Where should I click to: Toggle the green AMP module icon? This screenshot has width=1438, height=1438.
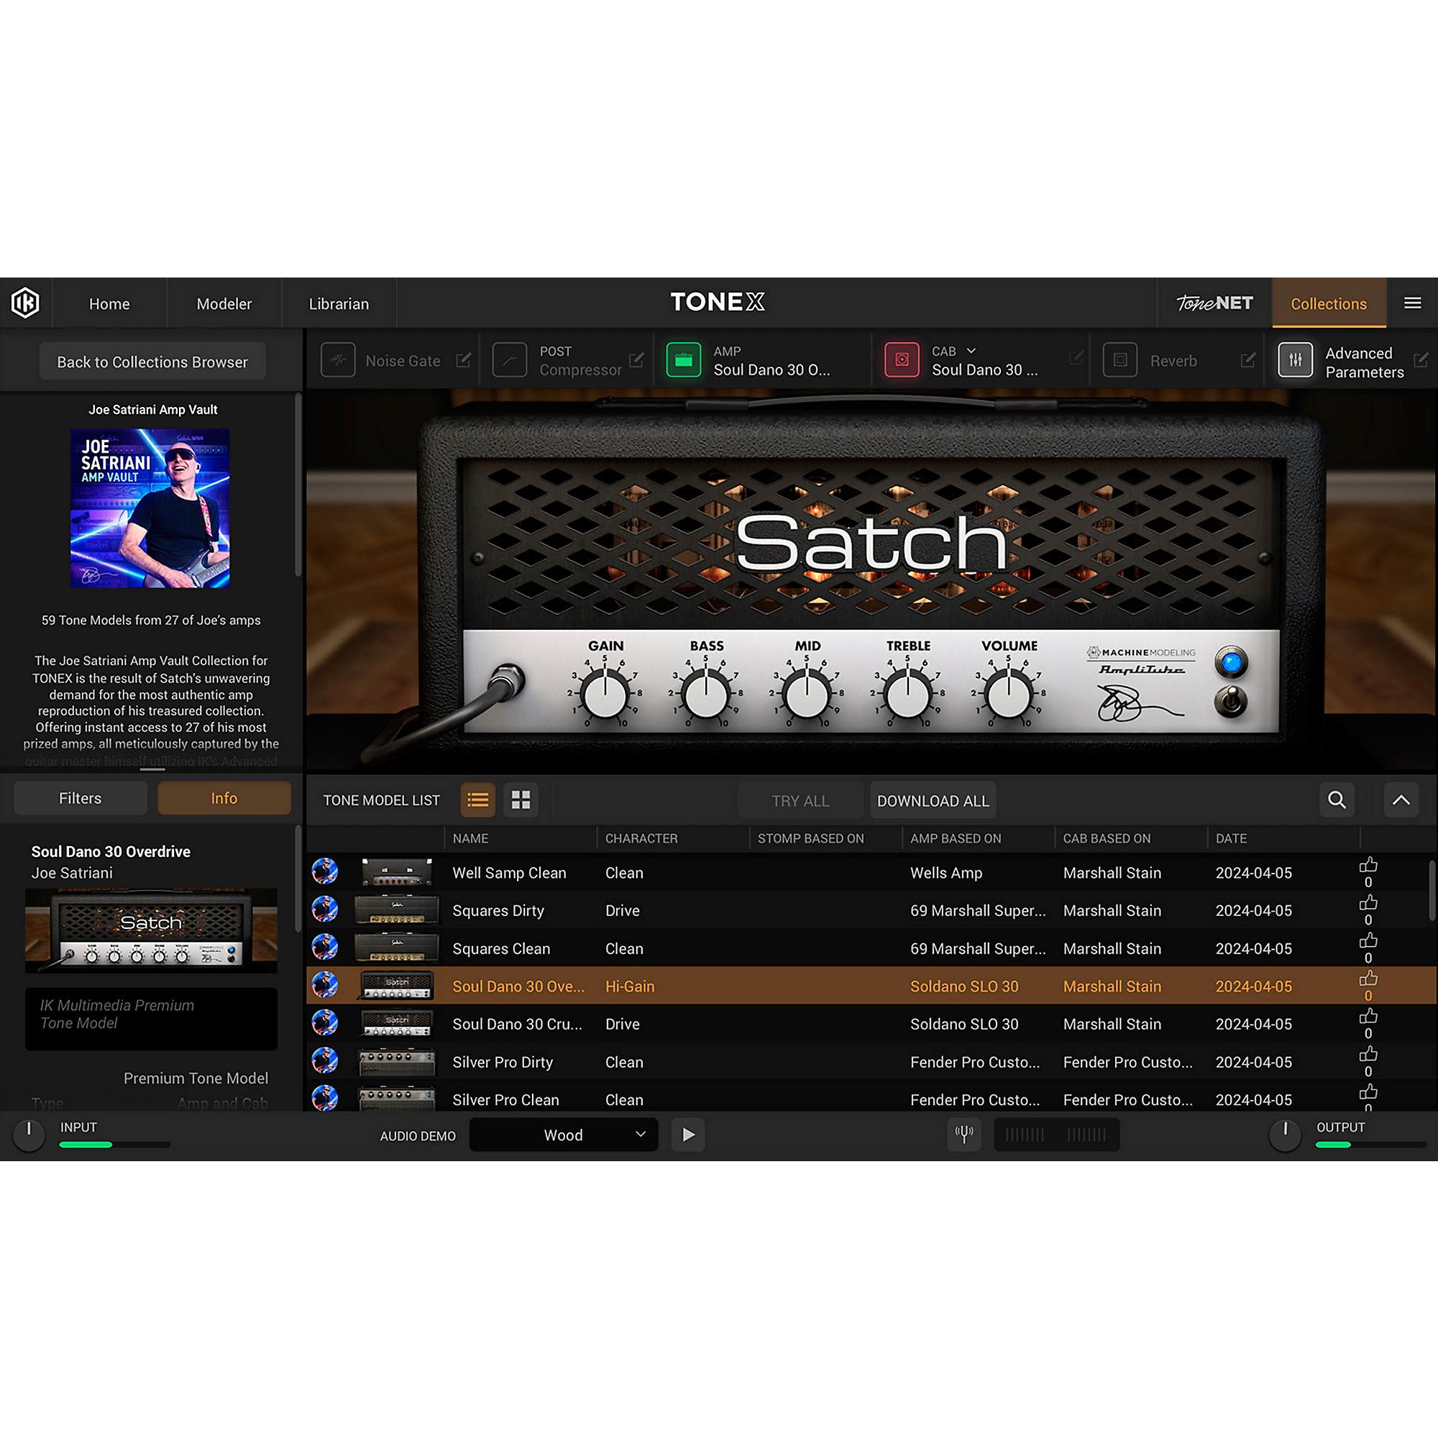(x=683, y=360)
